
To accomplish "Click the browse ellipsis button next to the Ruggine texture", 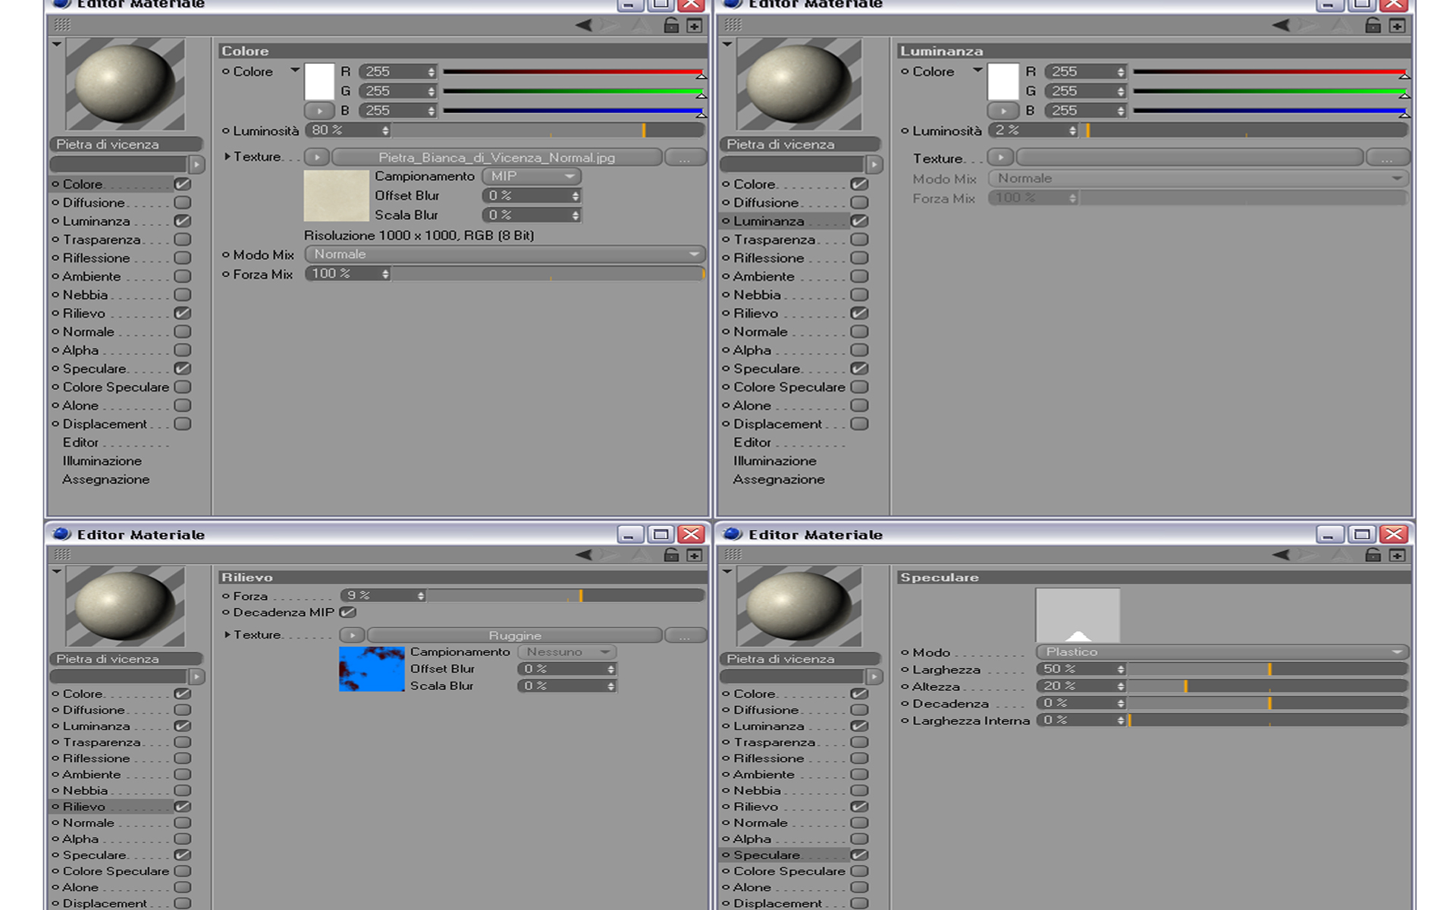I will pos(685,635).
